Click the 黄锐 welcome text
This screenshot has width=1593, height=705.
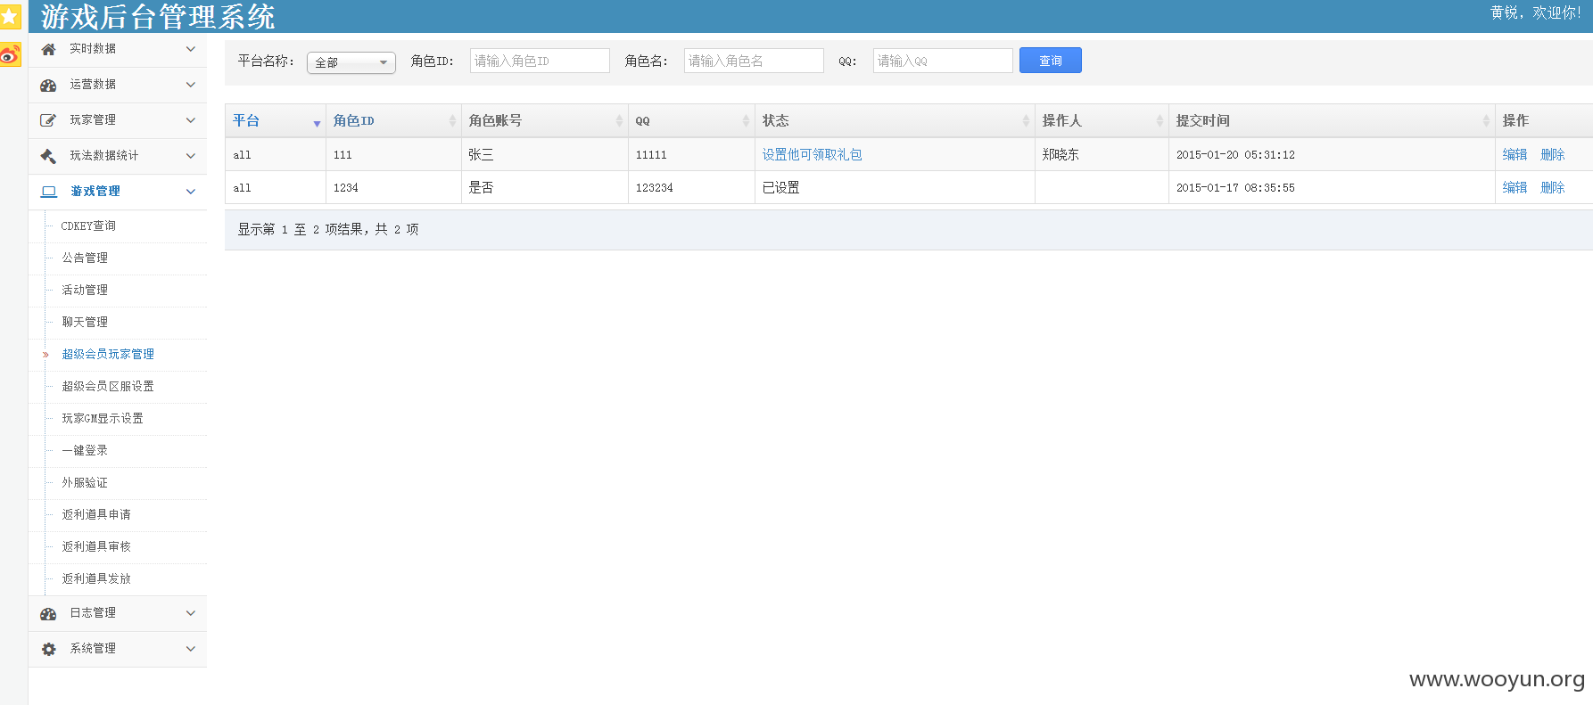pyautogui.click(x=1535, y=12)
